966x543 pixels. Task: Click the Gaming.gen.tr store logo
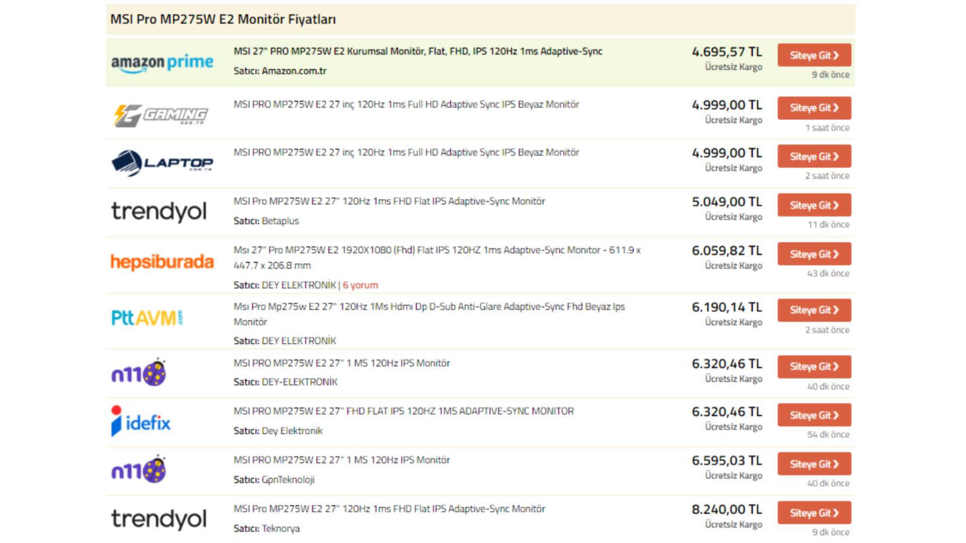point(160,116)
